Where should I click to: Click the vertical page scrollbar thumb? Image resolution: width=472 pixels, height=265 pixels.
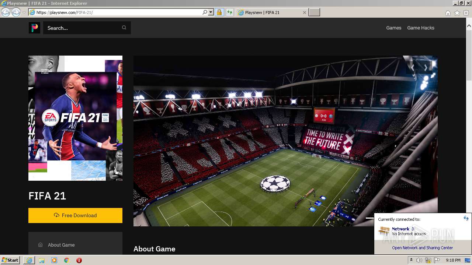469,55
